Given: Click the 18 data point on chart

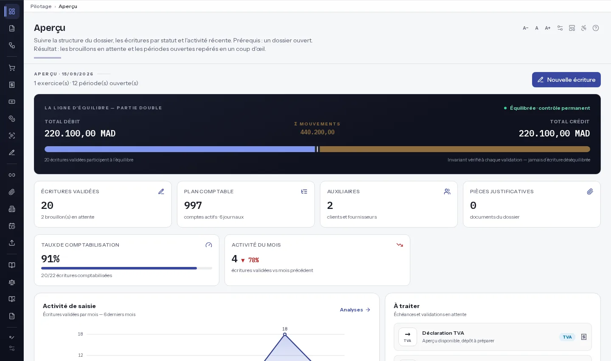Looking at the screenshot, I should [285, 334].
